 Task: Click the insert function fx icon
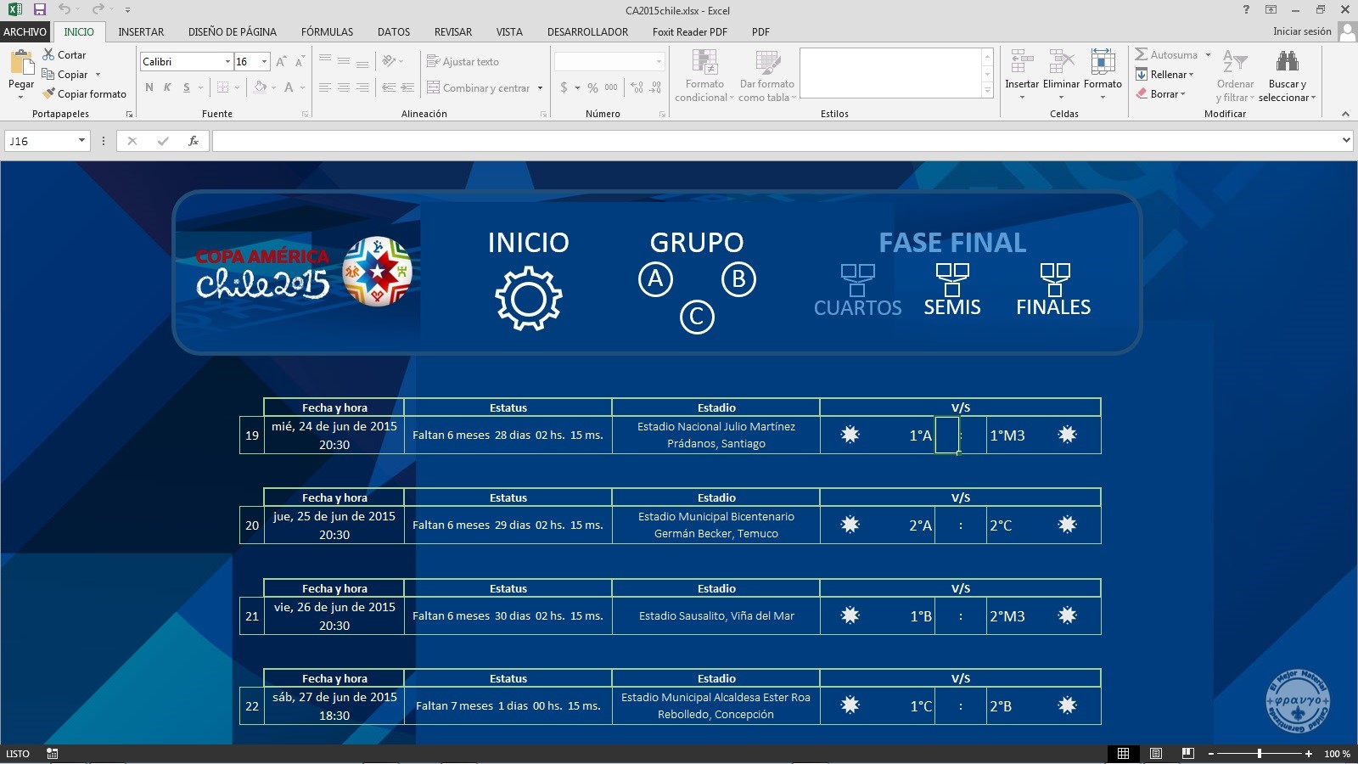194,141
